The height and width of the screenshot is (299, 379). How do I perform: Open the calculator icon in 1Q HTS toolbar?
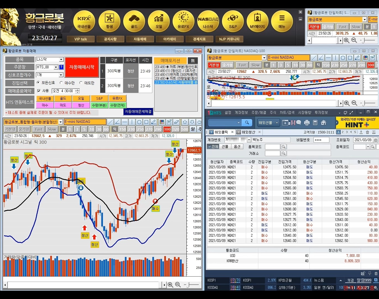pos(315,123)
